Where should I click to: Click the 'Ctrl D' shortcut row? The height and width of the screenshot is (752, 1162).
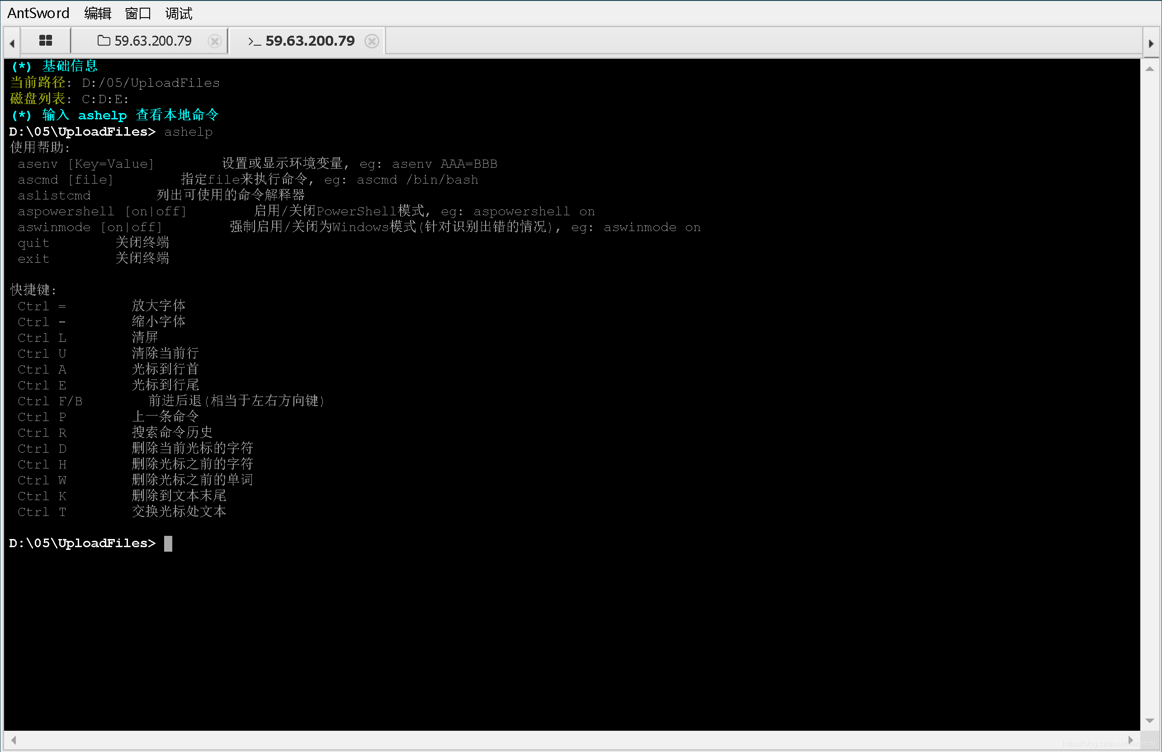click(136, 449)
